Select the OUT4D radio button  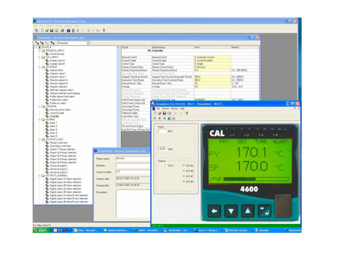point(184,182)
